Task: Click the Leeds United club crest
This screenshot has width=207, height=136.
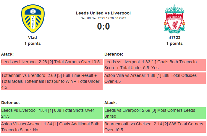Action: 33,19
